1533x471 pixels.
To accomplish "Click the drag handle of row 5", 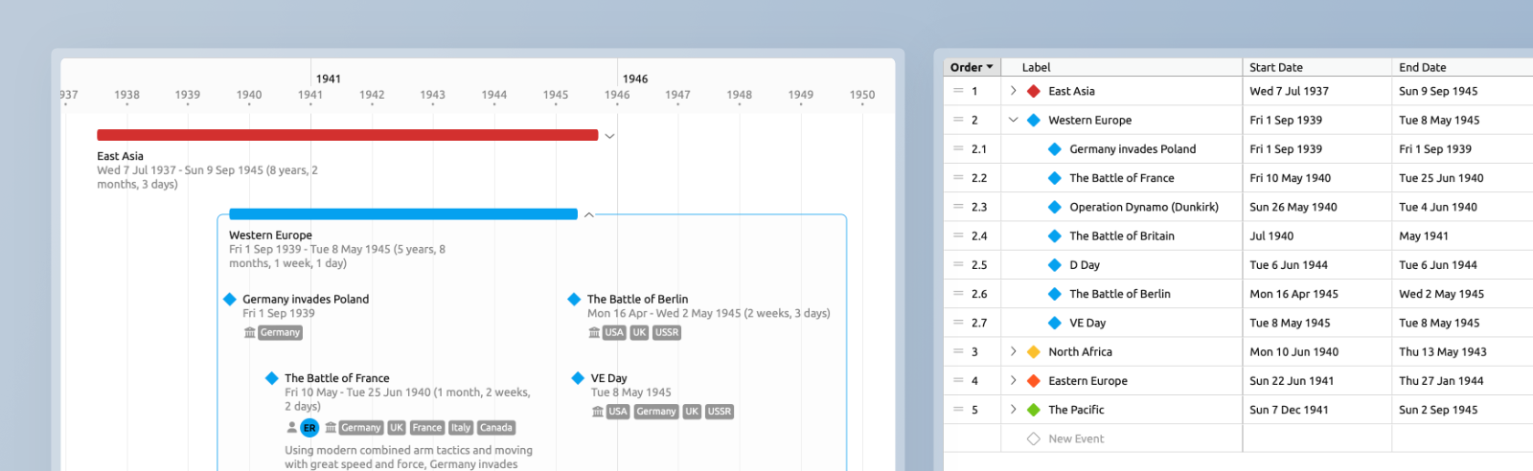I will click(958, 410).
